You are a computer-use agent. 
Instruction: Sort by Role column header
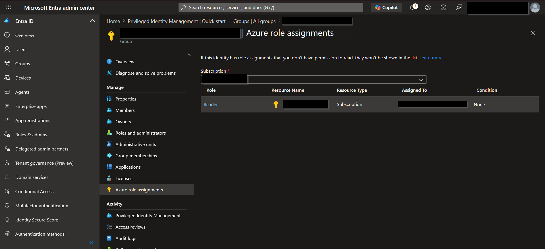[x=211, y=90]
